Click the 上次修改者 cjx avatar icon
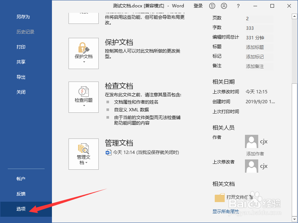Viewport: 298px width, 223px height. point(251,166)
